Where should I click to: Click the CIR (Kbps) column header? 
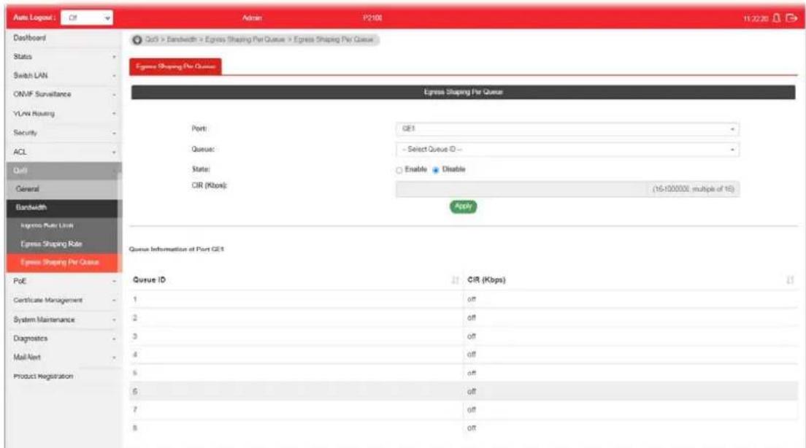(x=631, y=280)
